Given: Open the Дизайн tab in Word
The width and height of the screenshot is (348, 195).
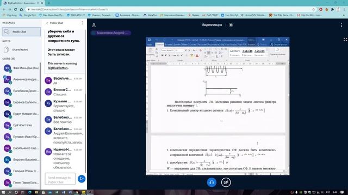Looking at the screenshot, I should (x=177, y=44).
